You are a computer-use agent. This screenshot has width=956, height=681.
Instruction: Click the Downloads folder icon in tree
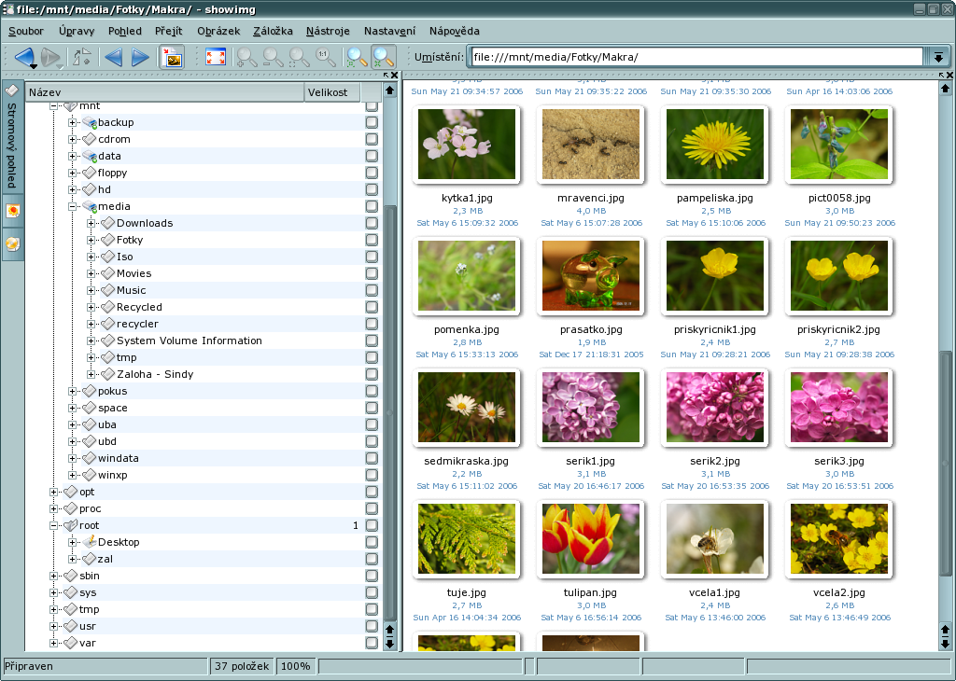pyautogui.click(x=108, y=223)
